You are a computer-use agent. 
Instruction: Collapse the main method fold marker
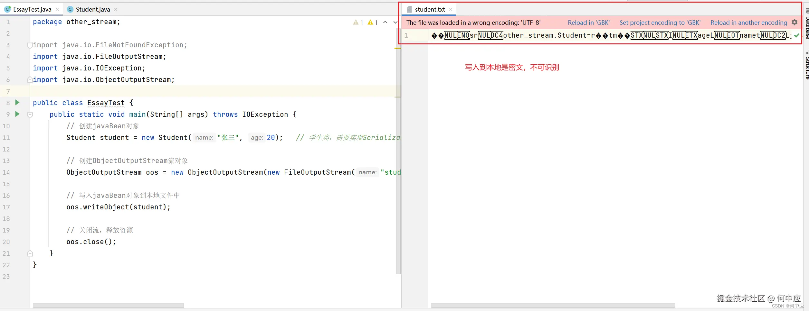pyautogui.click(x=30, y=114)
